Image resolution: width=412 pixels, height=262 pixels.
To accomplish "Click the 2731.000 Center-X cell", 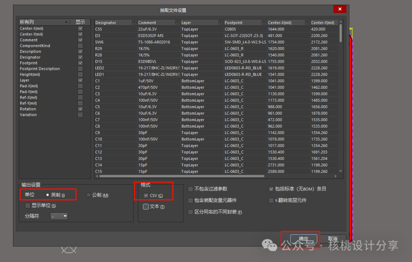I will tap(288, 165).
